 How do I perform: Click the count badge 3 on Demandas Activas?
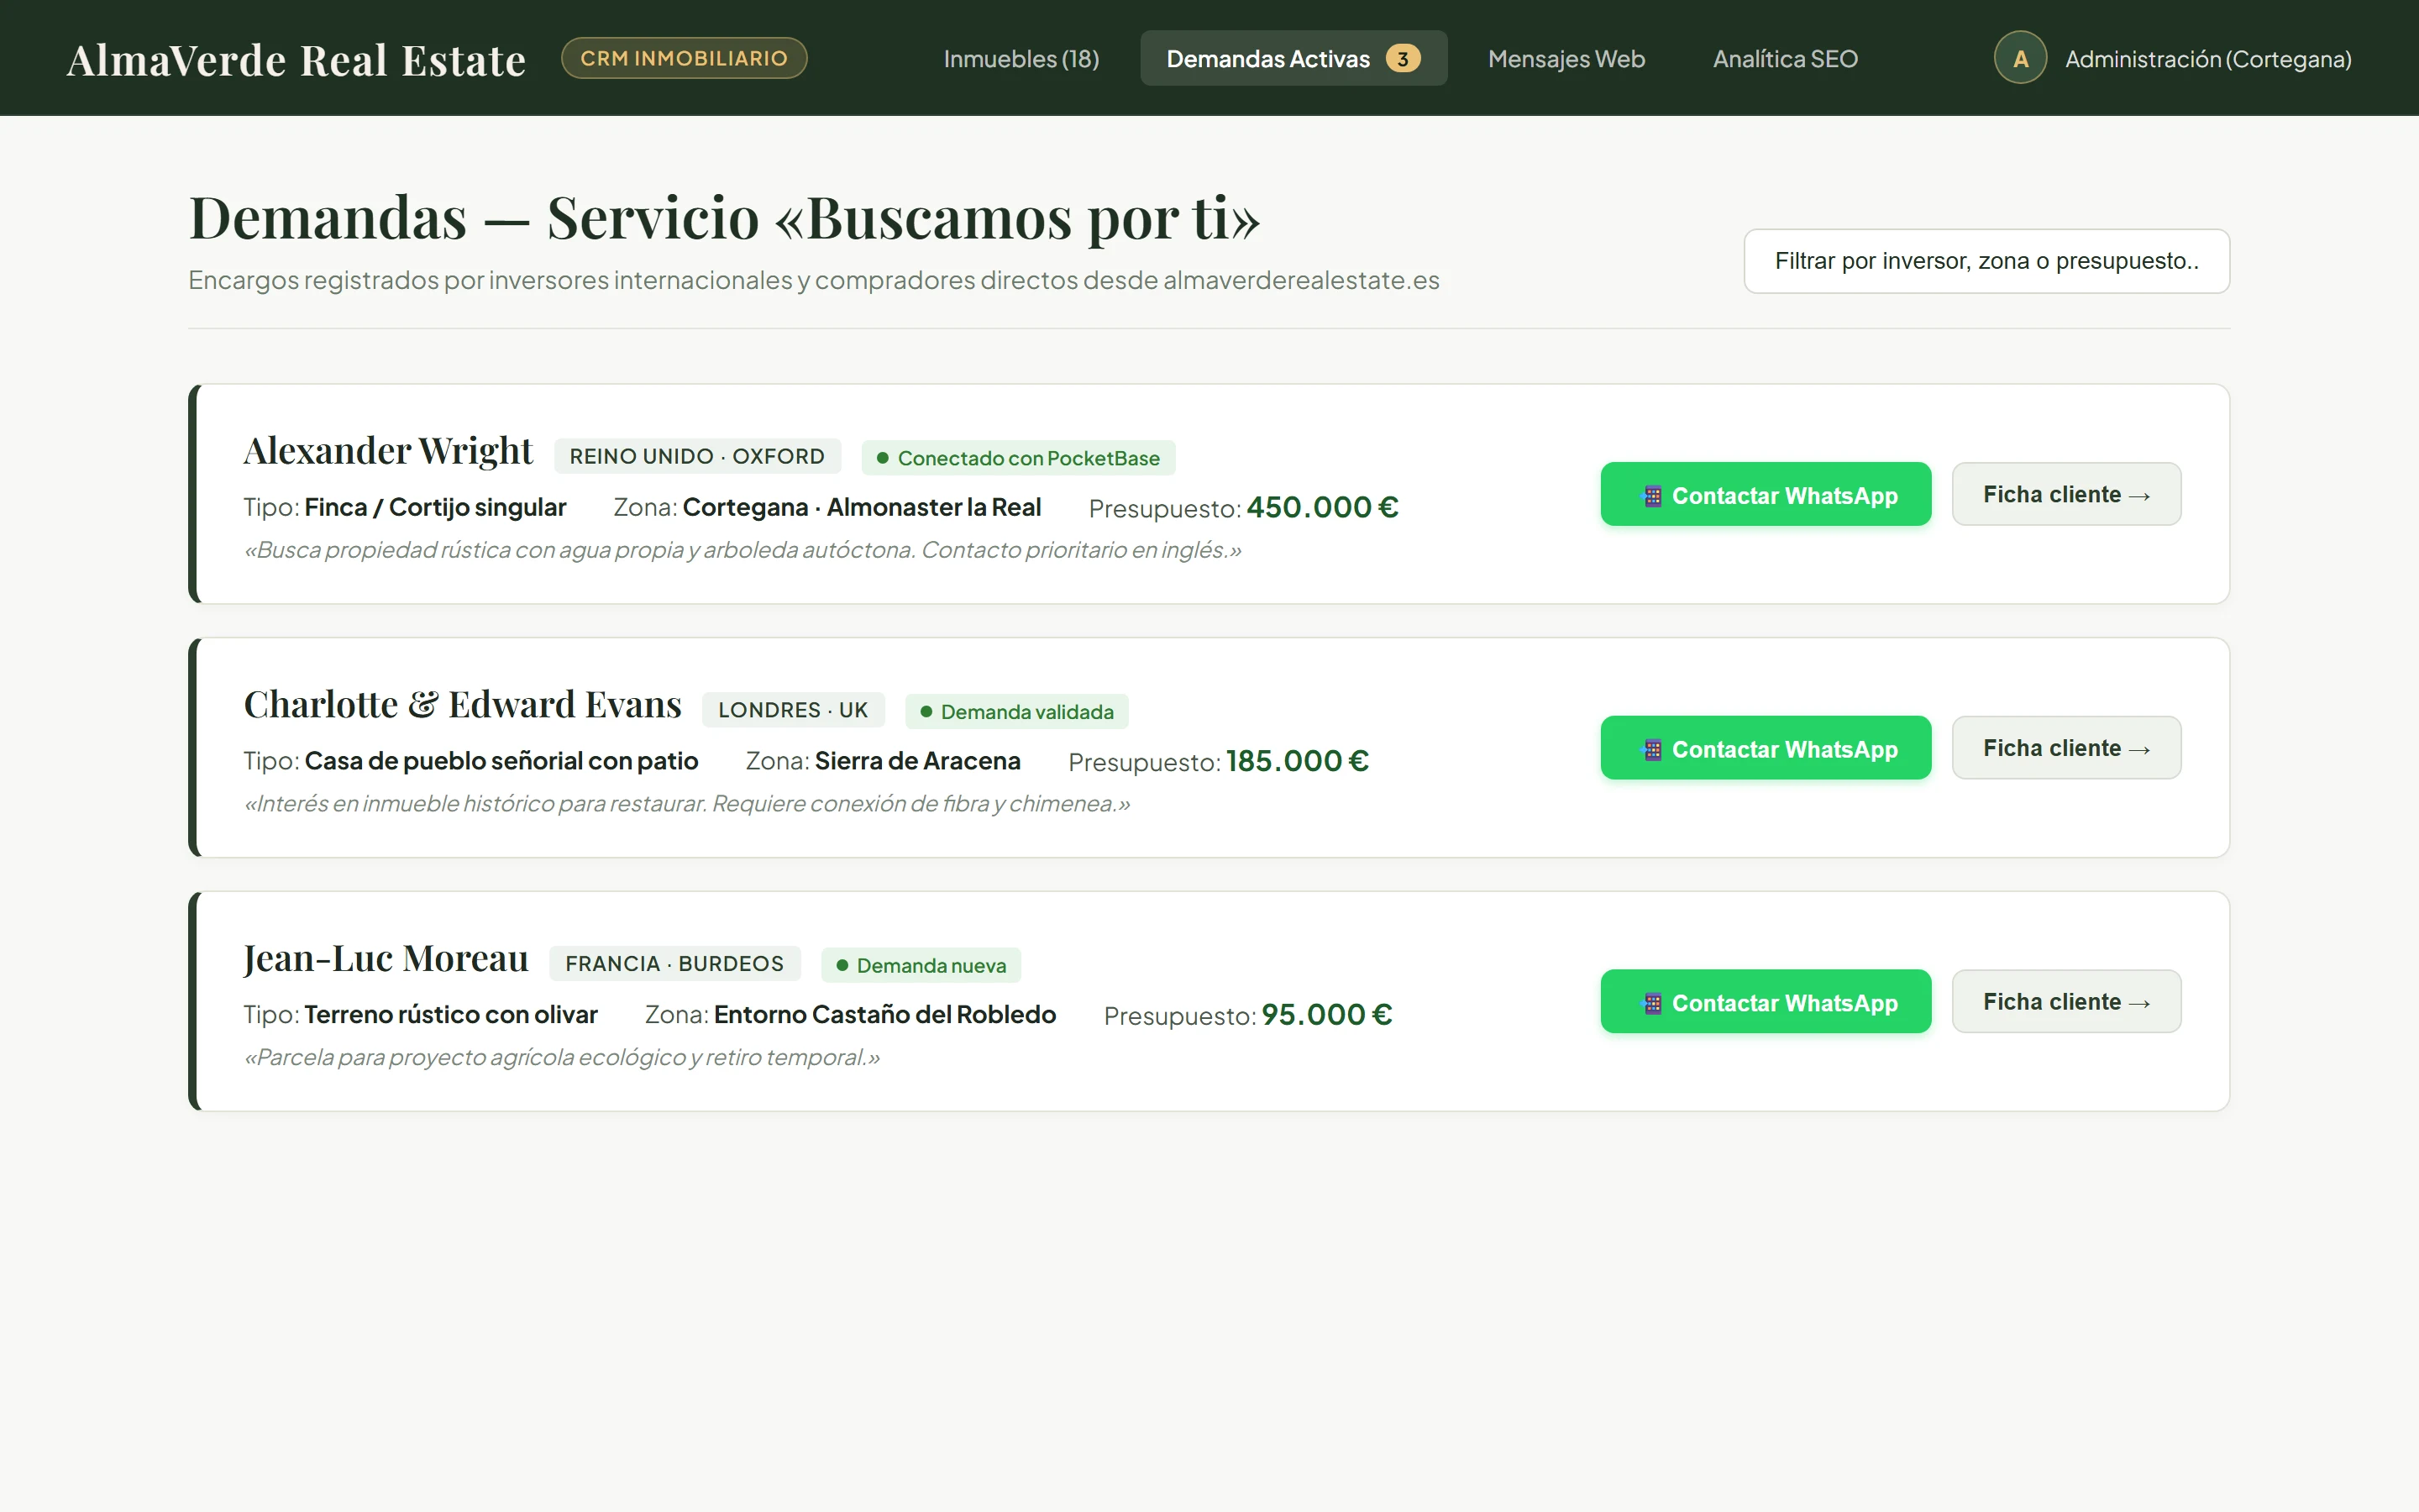(x=1403, y=59)
